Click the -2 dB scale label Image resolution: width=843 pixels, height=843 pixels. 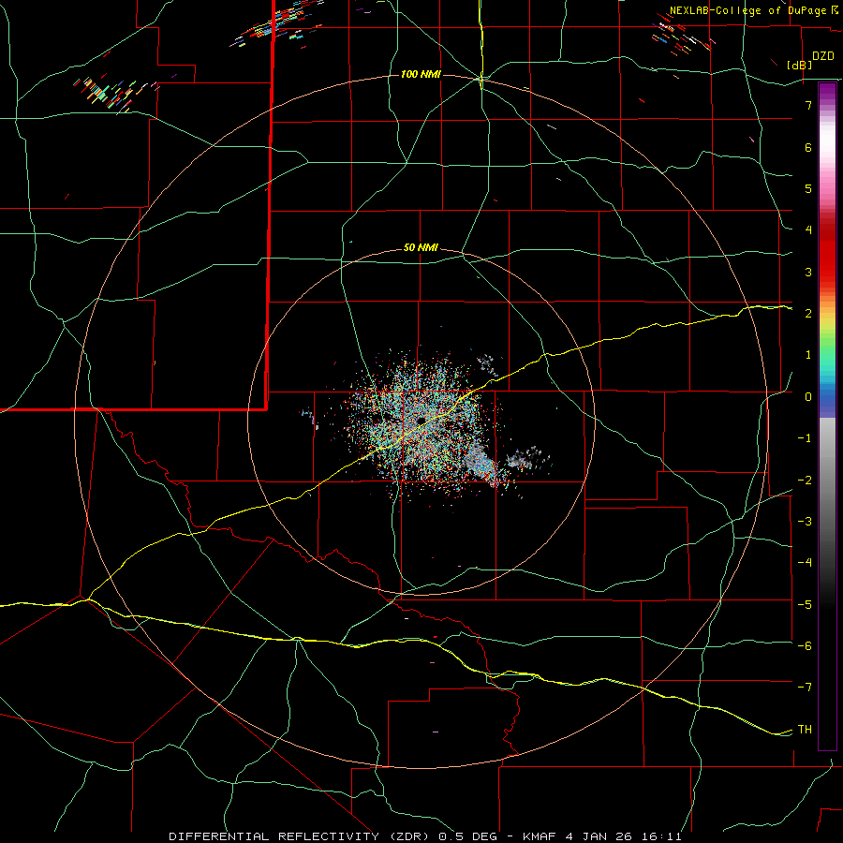[805, 481]
